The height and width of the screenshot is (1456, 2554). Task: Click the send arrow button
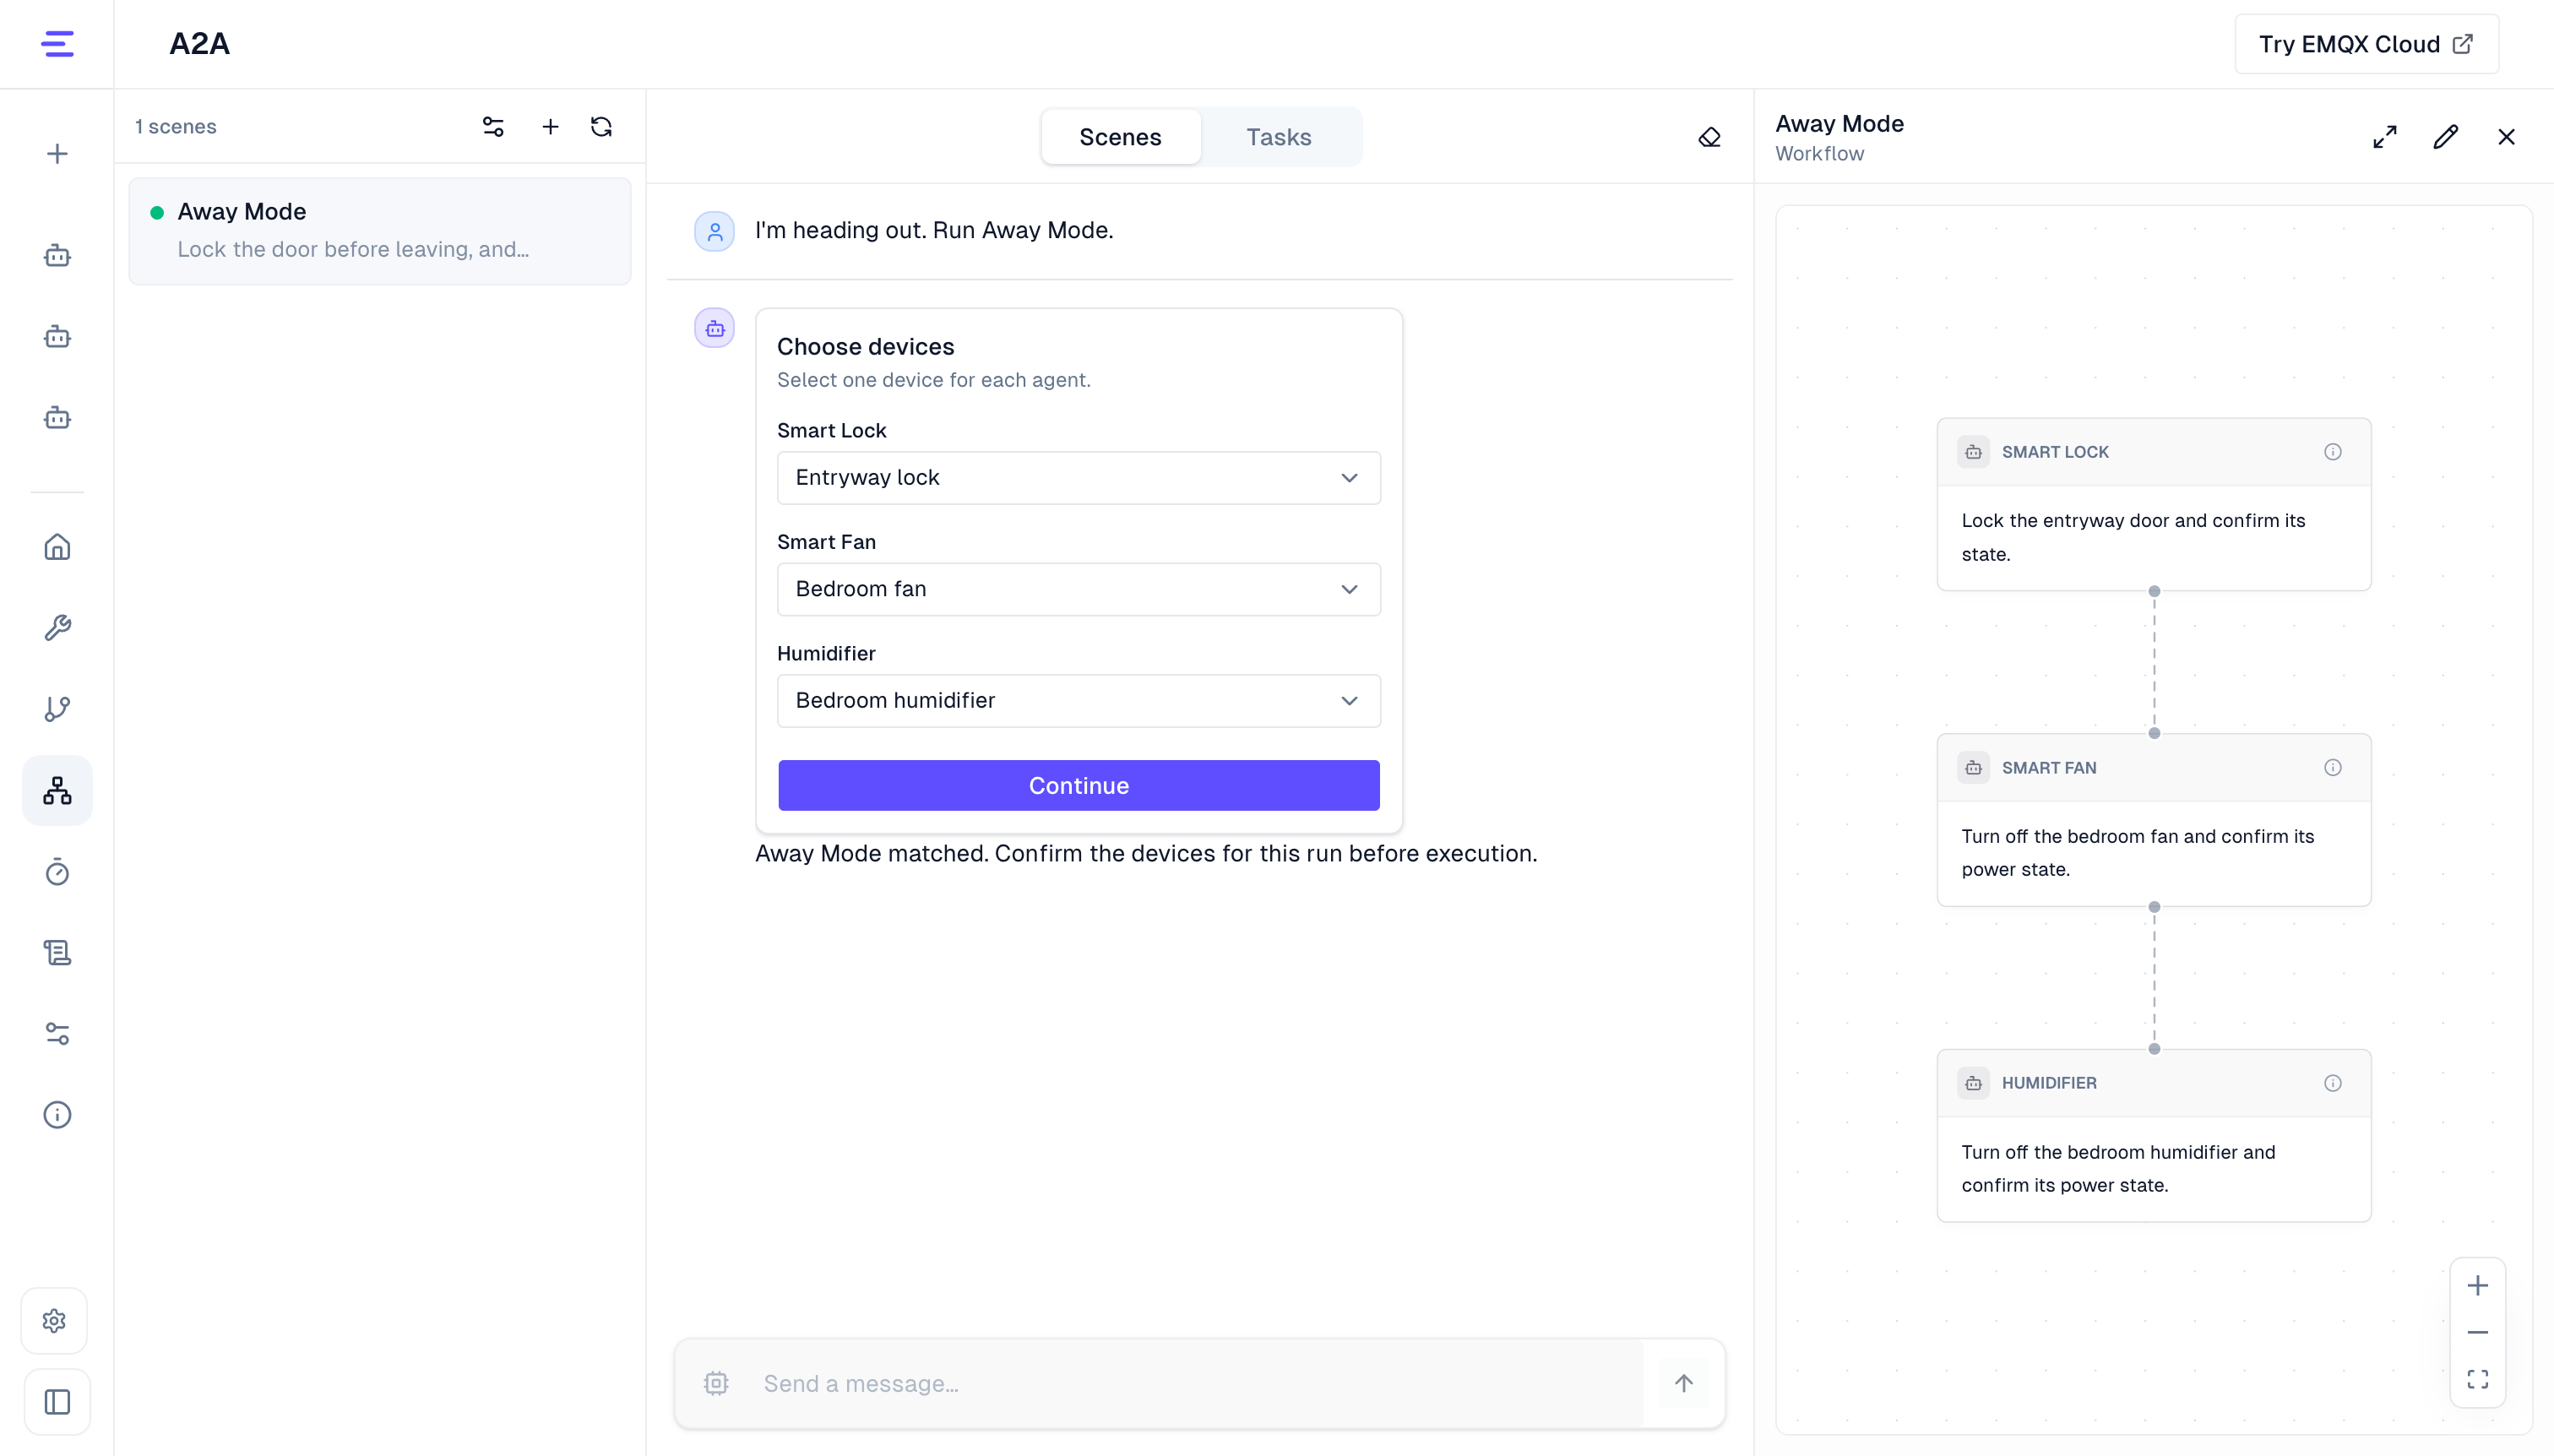[1684, 1384]
